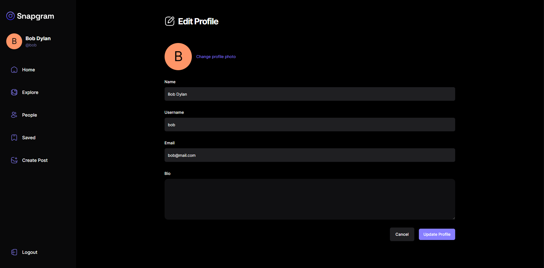Click the Logout icon
544x268 pixels.
[14, 252]
